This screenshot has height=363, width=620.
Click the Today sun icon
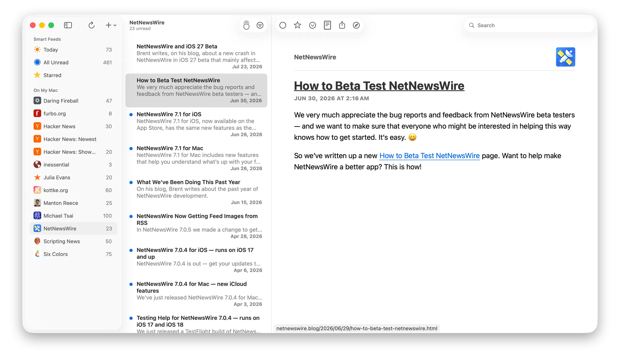pyautogui.click(x=37, y=49)
